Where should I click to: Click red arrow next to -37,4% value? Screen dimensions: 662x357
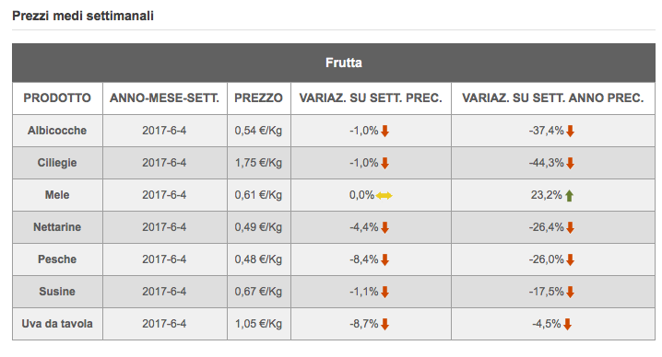(x=570, y=131)
